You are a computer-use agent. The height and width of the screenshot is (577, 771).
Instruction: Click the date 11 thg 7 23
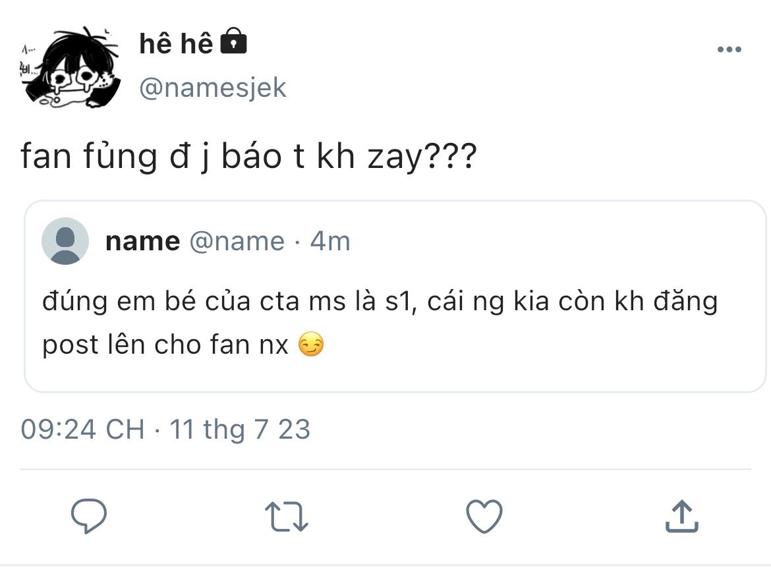(240, 429)
